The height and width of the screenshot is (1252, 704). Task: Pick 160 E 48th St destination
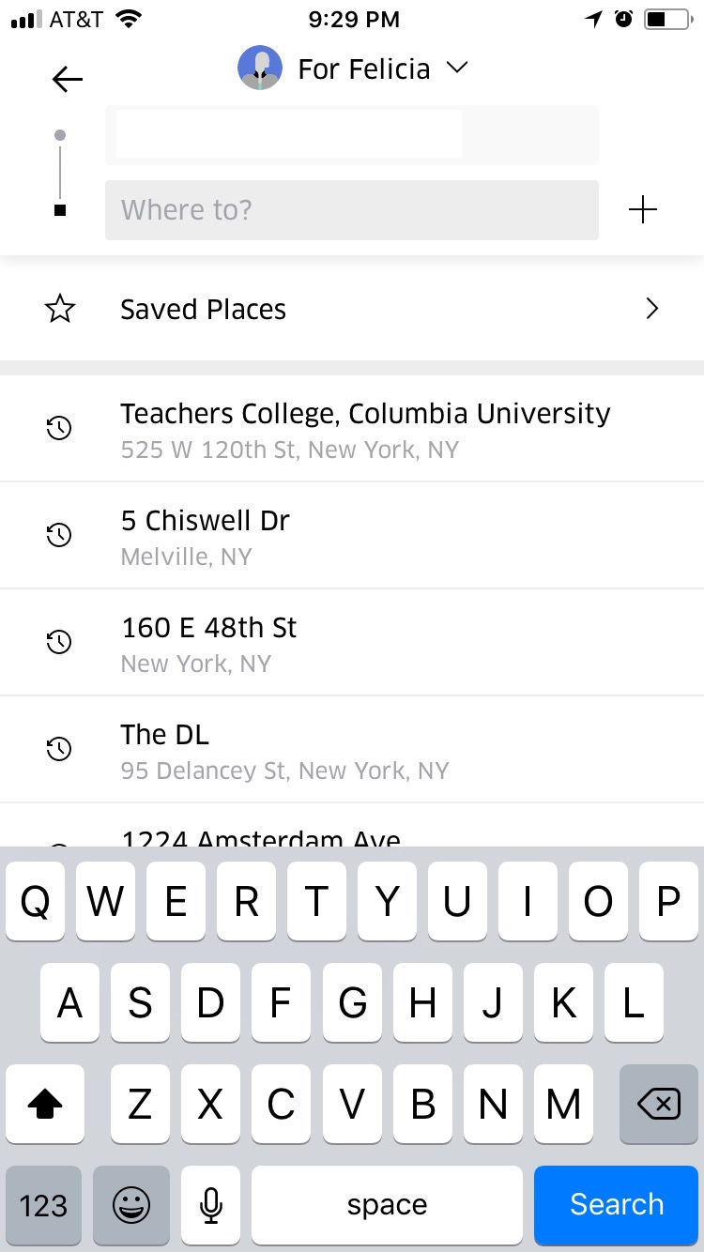[x=208, y=643]
